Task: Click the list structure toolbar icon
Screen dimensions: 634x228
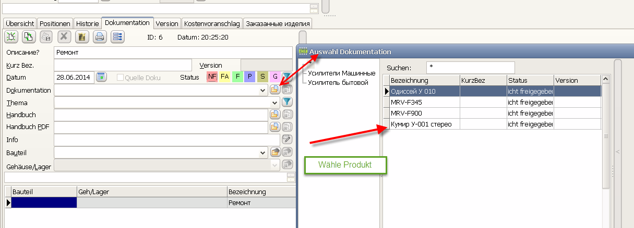Action: coord(117,36)
